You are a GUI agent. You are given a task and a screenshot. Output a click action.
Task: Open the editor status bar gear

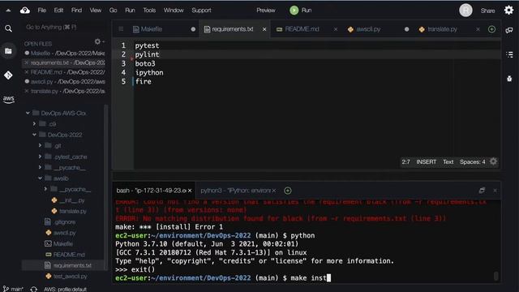pyautogui.click(x=493, y=161)
